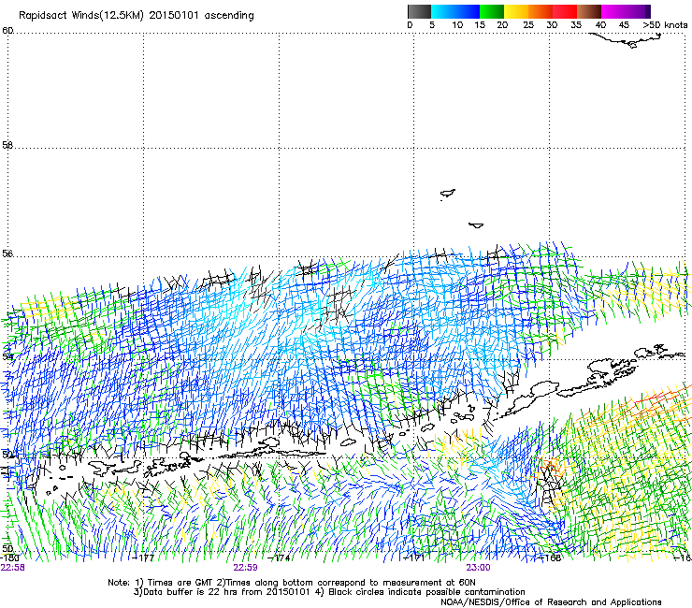Click the latitude label 56
This screenshot has width=692, height=608.
[7, 253]
